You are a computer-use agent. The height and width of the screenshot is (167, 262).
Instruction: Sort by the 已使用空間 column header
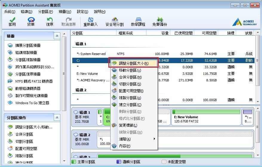click(x=182, y=33)
